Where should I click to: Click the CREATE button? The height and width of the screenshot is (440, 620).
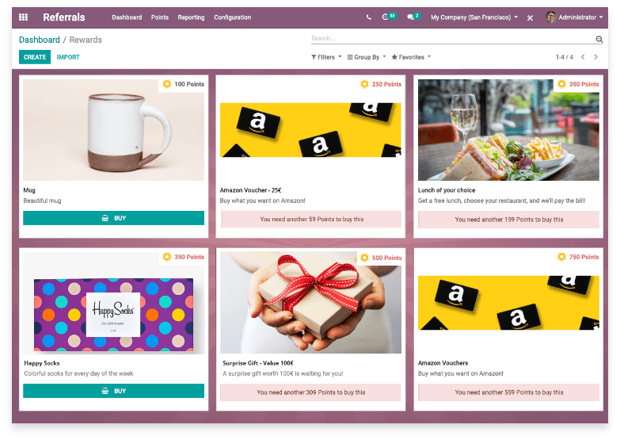pos(35,57)
